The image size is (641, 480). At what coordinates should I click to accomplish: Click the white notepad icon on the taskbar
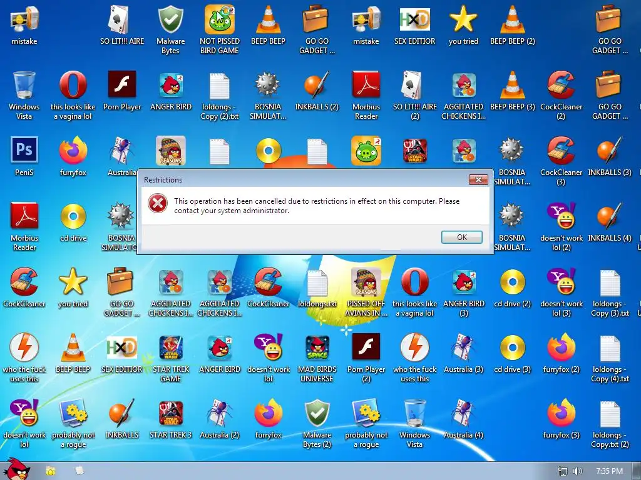point(79,471)
